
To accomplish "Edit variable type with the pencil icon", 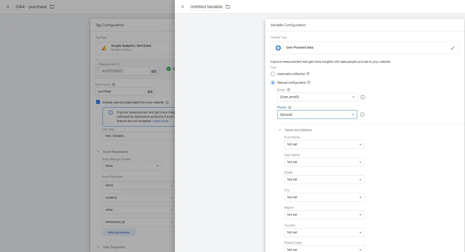I will (x=453, y=48).
